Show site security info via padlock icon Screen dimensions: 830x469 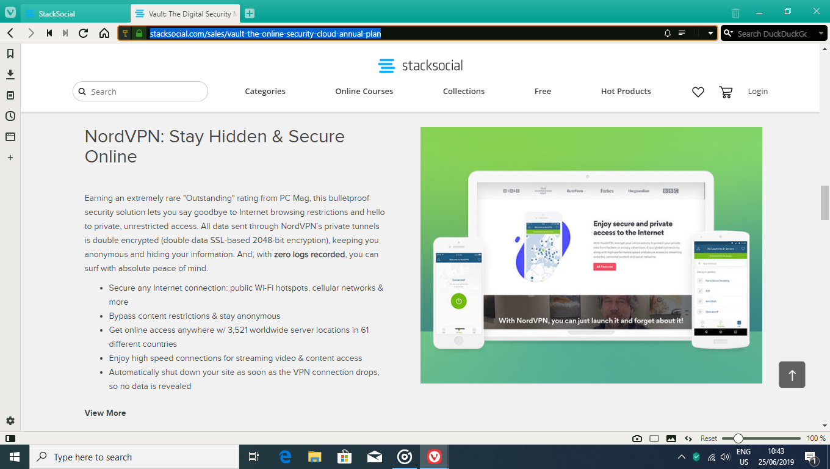pos(139,34)
